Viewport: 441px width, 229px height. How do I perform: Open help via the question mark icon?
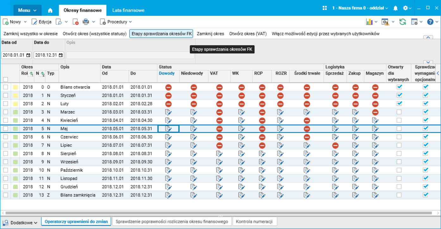430,22
